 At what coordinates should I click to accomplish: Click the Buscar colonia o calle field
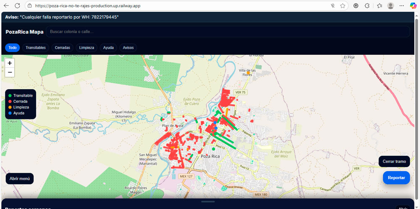[x=228, y=32]
